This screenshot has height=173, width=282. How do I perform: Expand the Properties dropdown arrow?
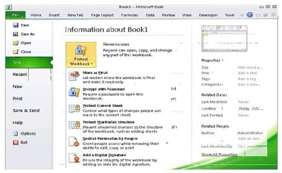(x=222, y=61)
